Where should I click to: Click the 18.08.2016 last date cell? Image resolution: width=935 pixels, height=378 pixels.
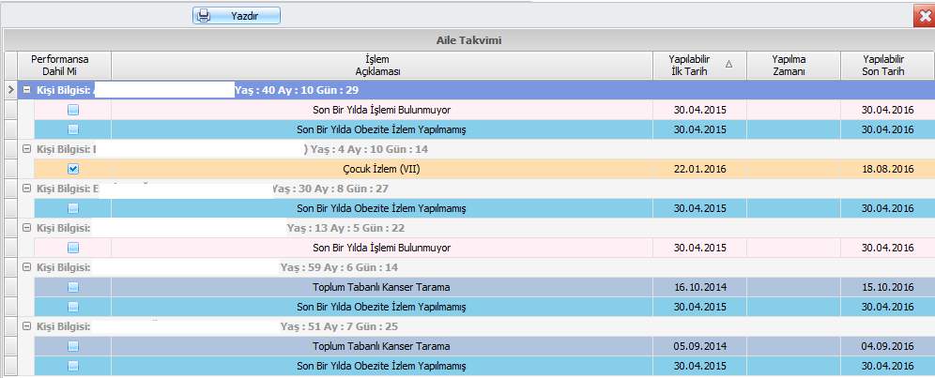(887, 169)
